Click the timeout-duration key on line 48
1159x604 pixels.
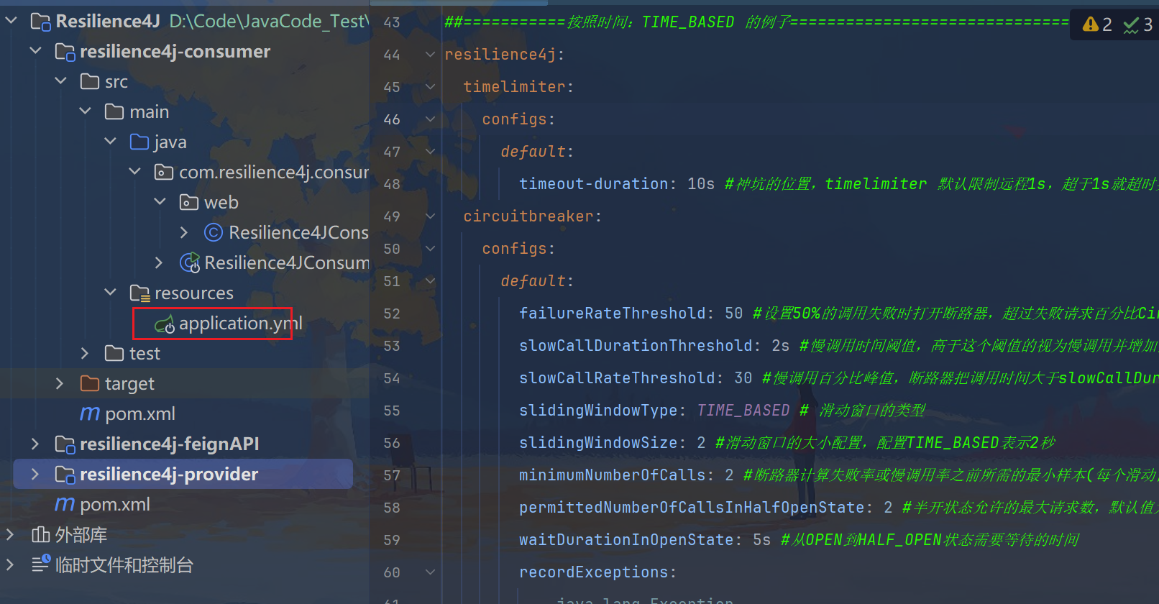[x=594, y=184]
